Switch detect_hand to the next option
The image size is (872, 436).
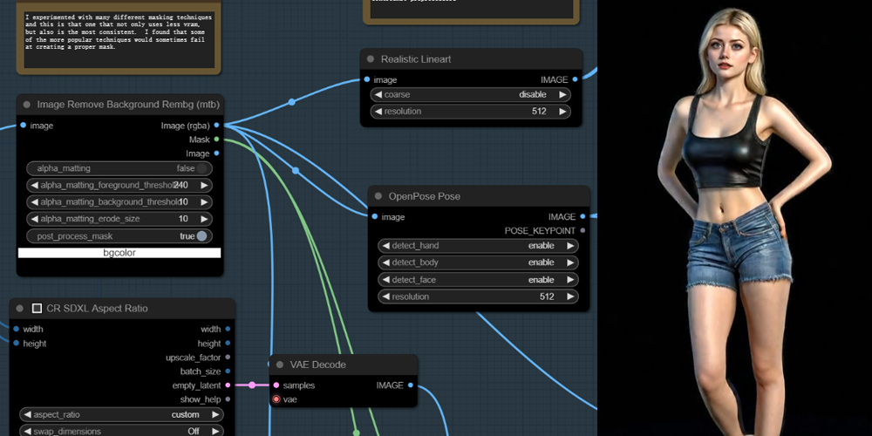tap(570, 245)
